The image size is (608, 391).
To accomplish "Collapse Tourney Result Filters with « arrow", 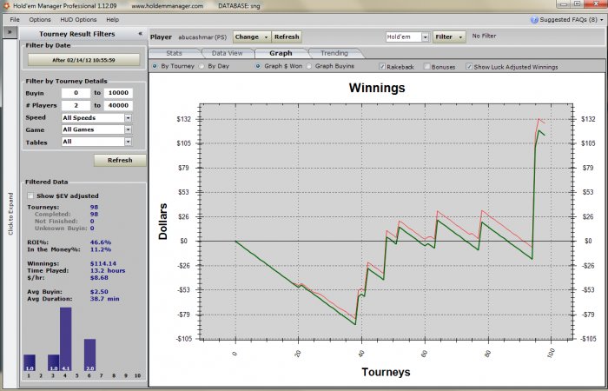I will tap(140, 34).
